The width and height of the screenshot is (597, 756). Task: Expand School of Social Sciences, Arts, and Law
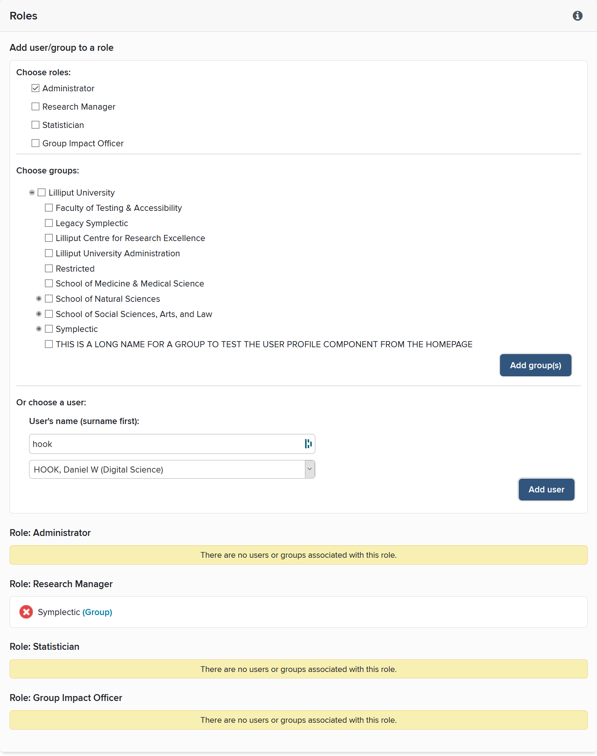[39, 314]
